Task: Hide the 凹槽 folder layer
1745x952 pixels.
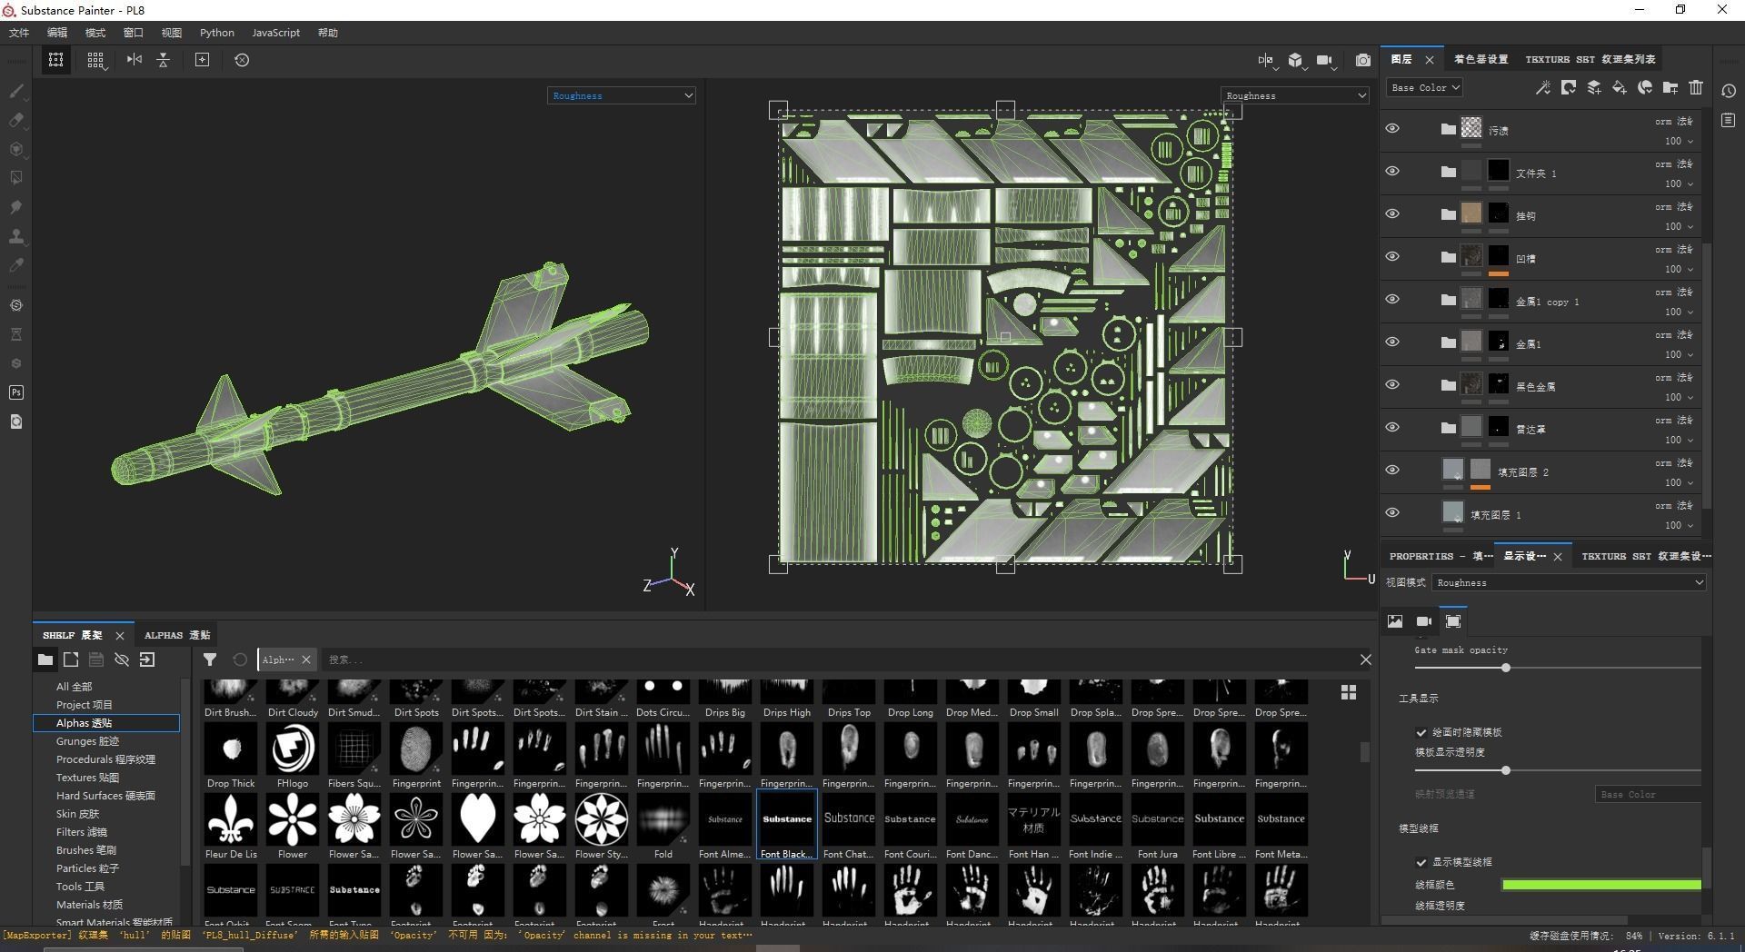Action: 1392,257
